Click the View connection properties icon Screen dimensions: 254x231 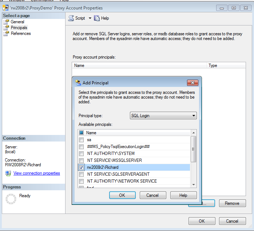click(8, 173)
